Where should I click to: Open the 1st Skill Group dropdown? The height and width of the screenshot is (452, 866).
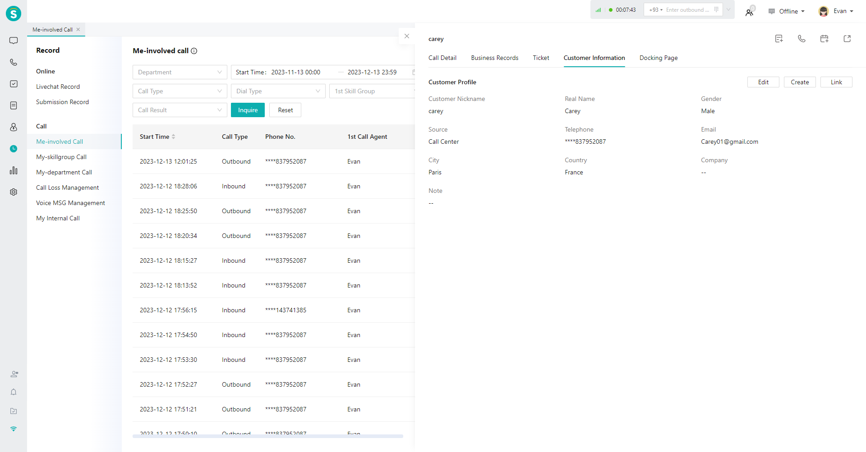(373, 91)
